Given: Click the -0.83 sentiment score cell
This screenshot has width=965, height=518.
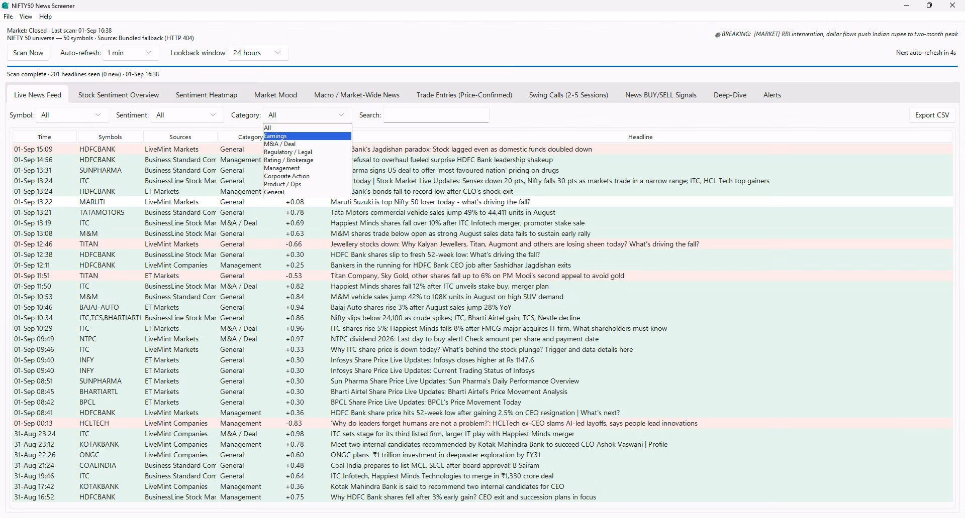Looking at the screenshot, I should click(294, 423).
